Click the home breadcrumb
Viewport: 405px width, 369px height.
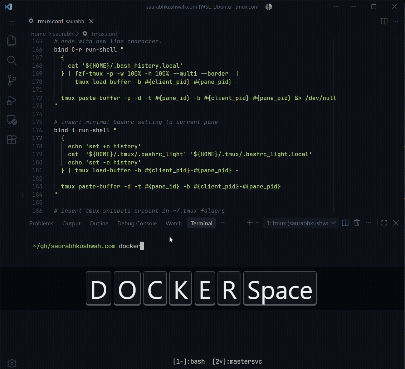[39, 34]
